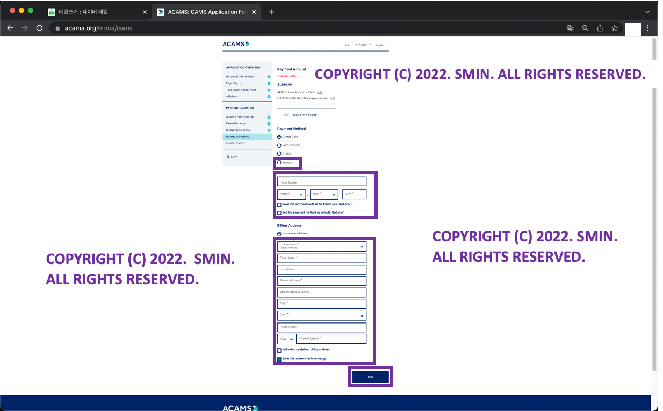
Task: Open the Do si province dropdown
Action: click(322, 315)
